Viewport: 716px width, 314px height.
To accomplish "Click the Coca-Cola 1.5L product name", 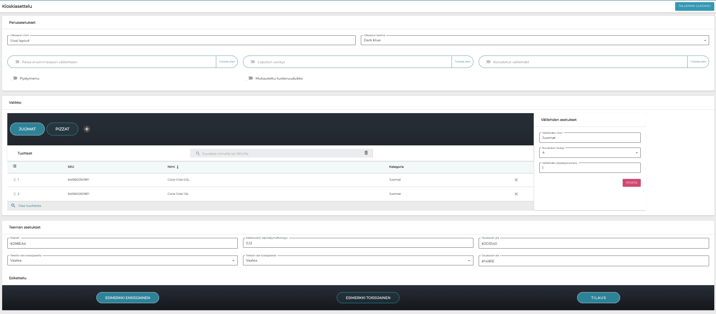I will point(178,194).
